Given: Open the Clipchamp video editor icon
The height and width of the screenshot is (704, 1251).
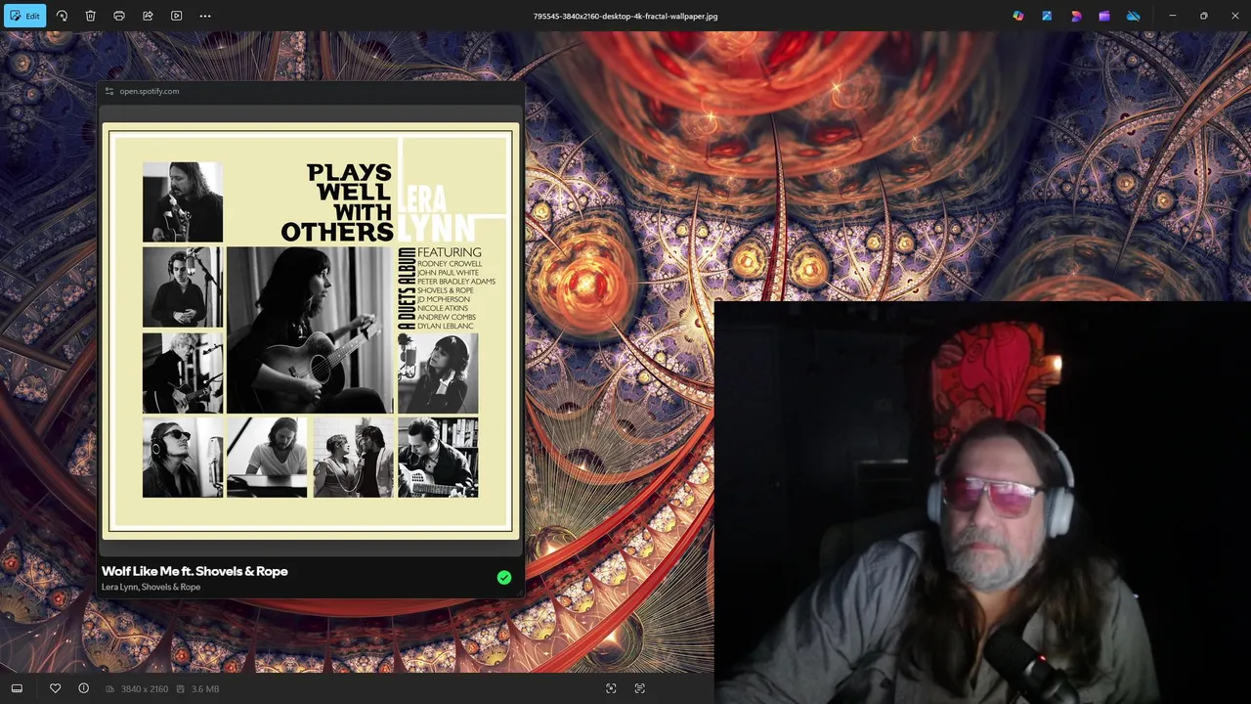Looking at the screenshot, I should coord(1104,16).
